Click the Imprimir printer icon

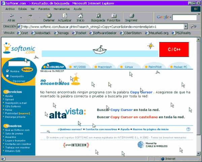pos(131,15)
